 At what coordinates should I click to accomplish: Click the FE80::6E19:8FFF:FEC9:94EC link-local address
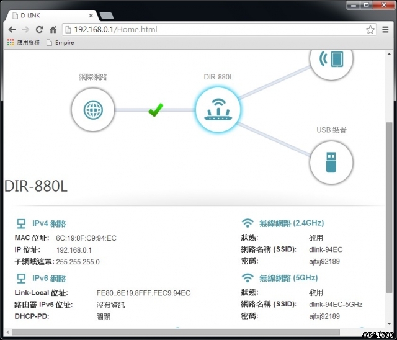[x=143, y=293]
